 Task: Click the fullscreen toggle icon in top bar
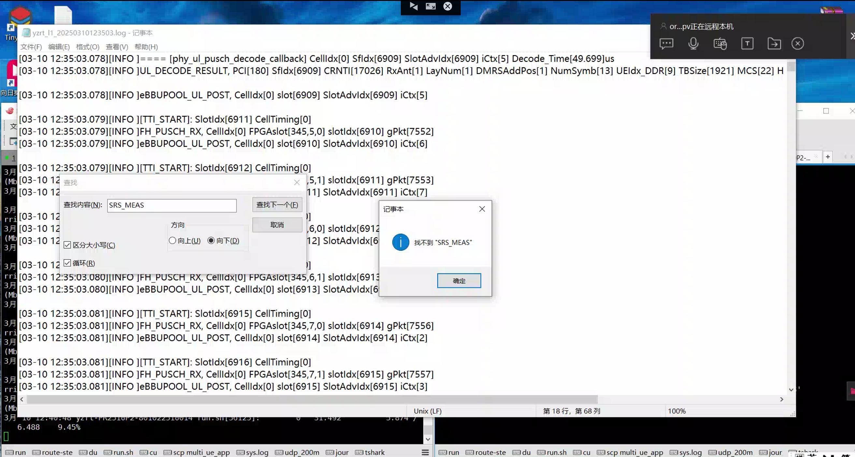[x=430, y=6]
